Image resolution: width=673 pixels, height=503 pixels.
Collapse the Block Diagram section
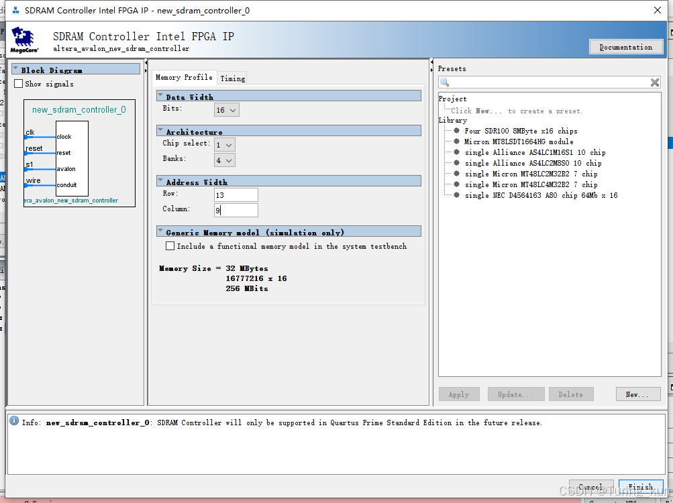15,68
